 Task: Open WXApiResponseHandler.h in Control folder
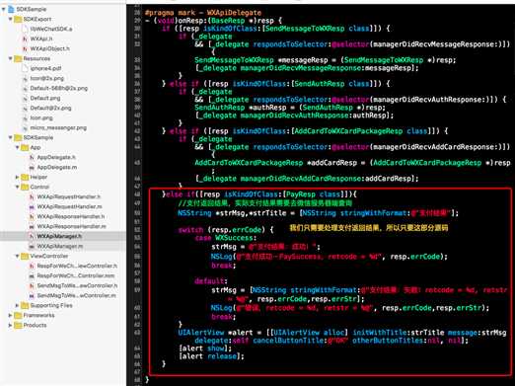coord(71,216)
